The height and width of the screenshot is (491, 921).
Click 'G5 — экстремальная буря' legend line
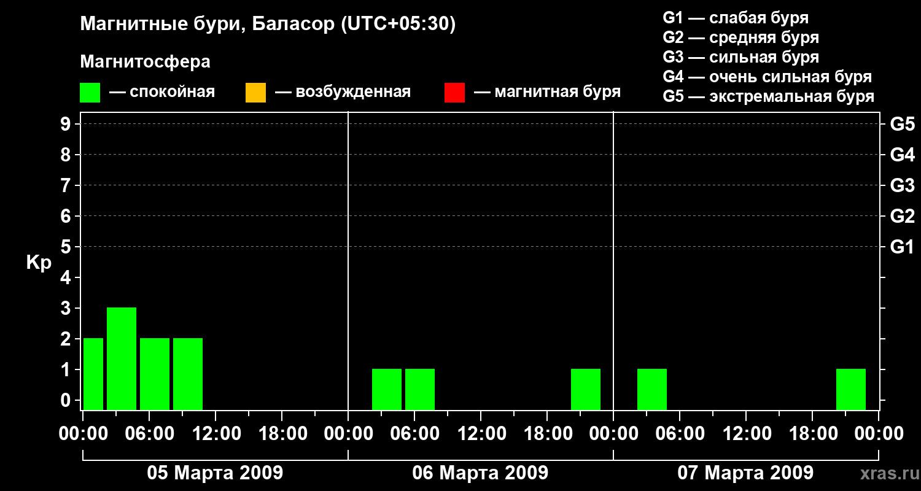coord(769,96)
